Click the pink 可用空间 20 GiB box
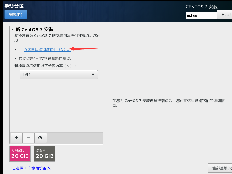Screen dimensions: 232x174 [x=20, y=154]
